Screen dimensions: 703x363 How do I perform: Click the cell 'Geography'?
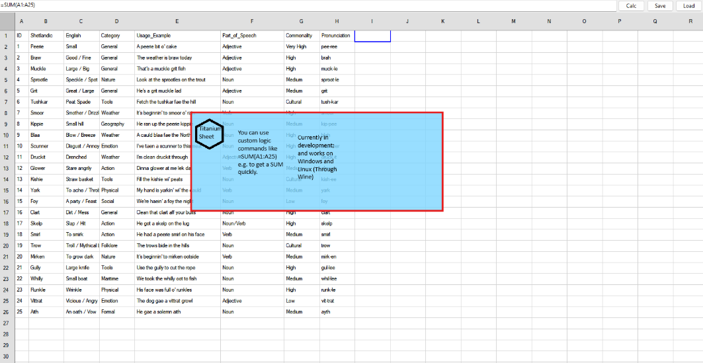117,124
